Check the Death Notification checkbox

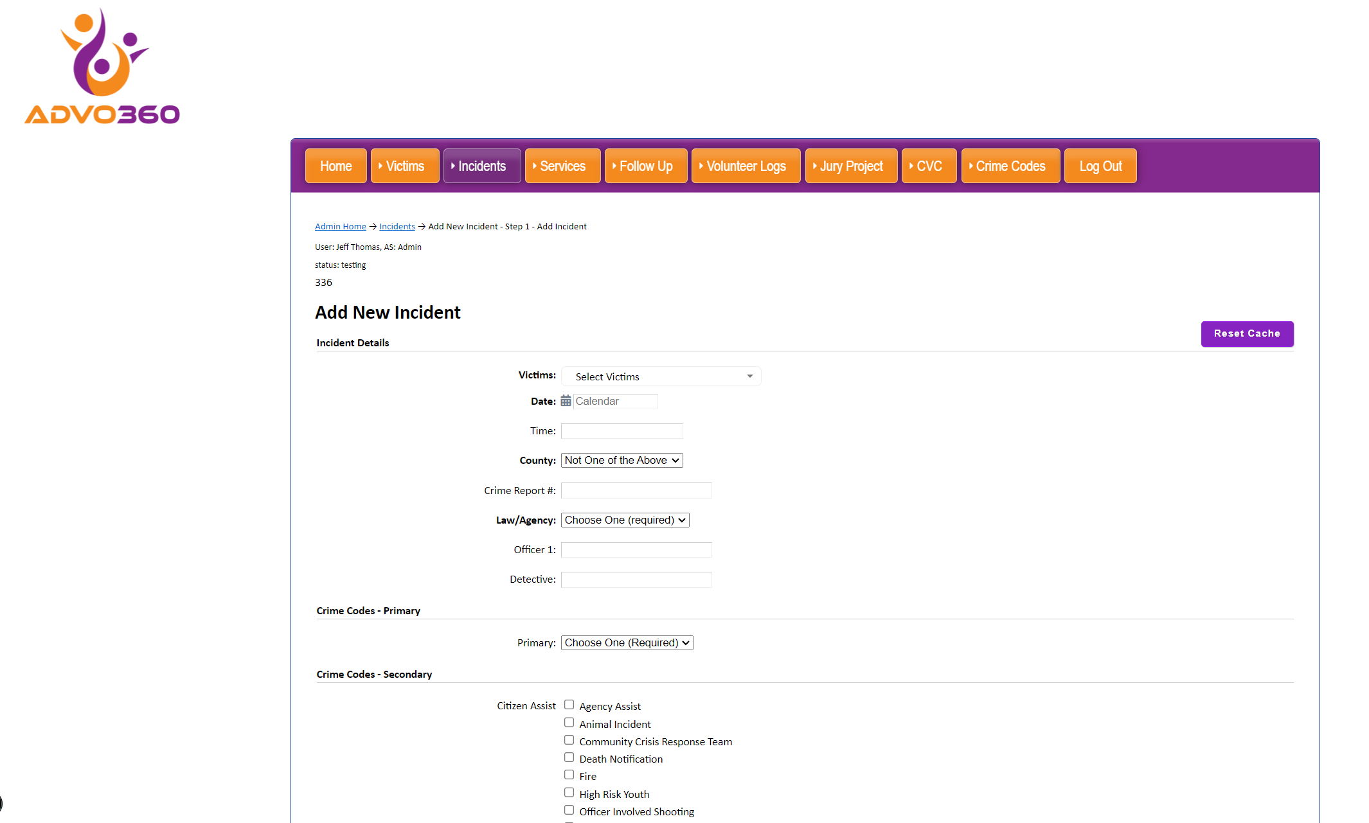pos(569,757)
